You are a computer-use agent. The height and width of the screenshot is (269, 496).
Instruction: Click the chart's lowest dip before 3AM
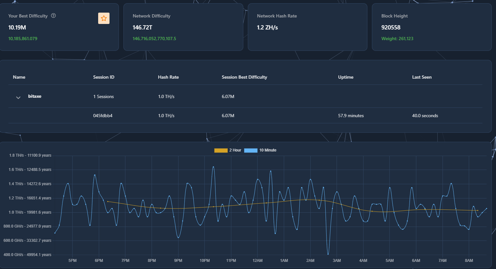pos(328,254)
